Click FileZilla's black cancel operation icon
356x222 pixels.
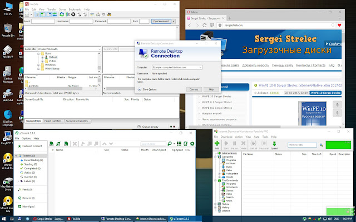tap(73, 14)
